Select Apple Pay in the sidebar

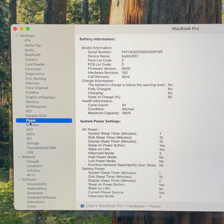click(33, 45)
